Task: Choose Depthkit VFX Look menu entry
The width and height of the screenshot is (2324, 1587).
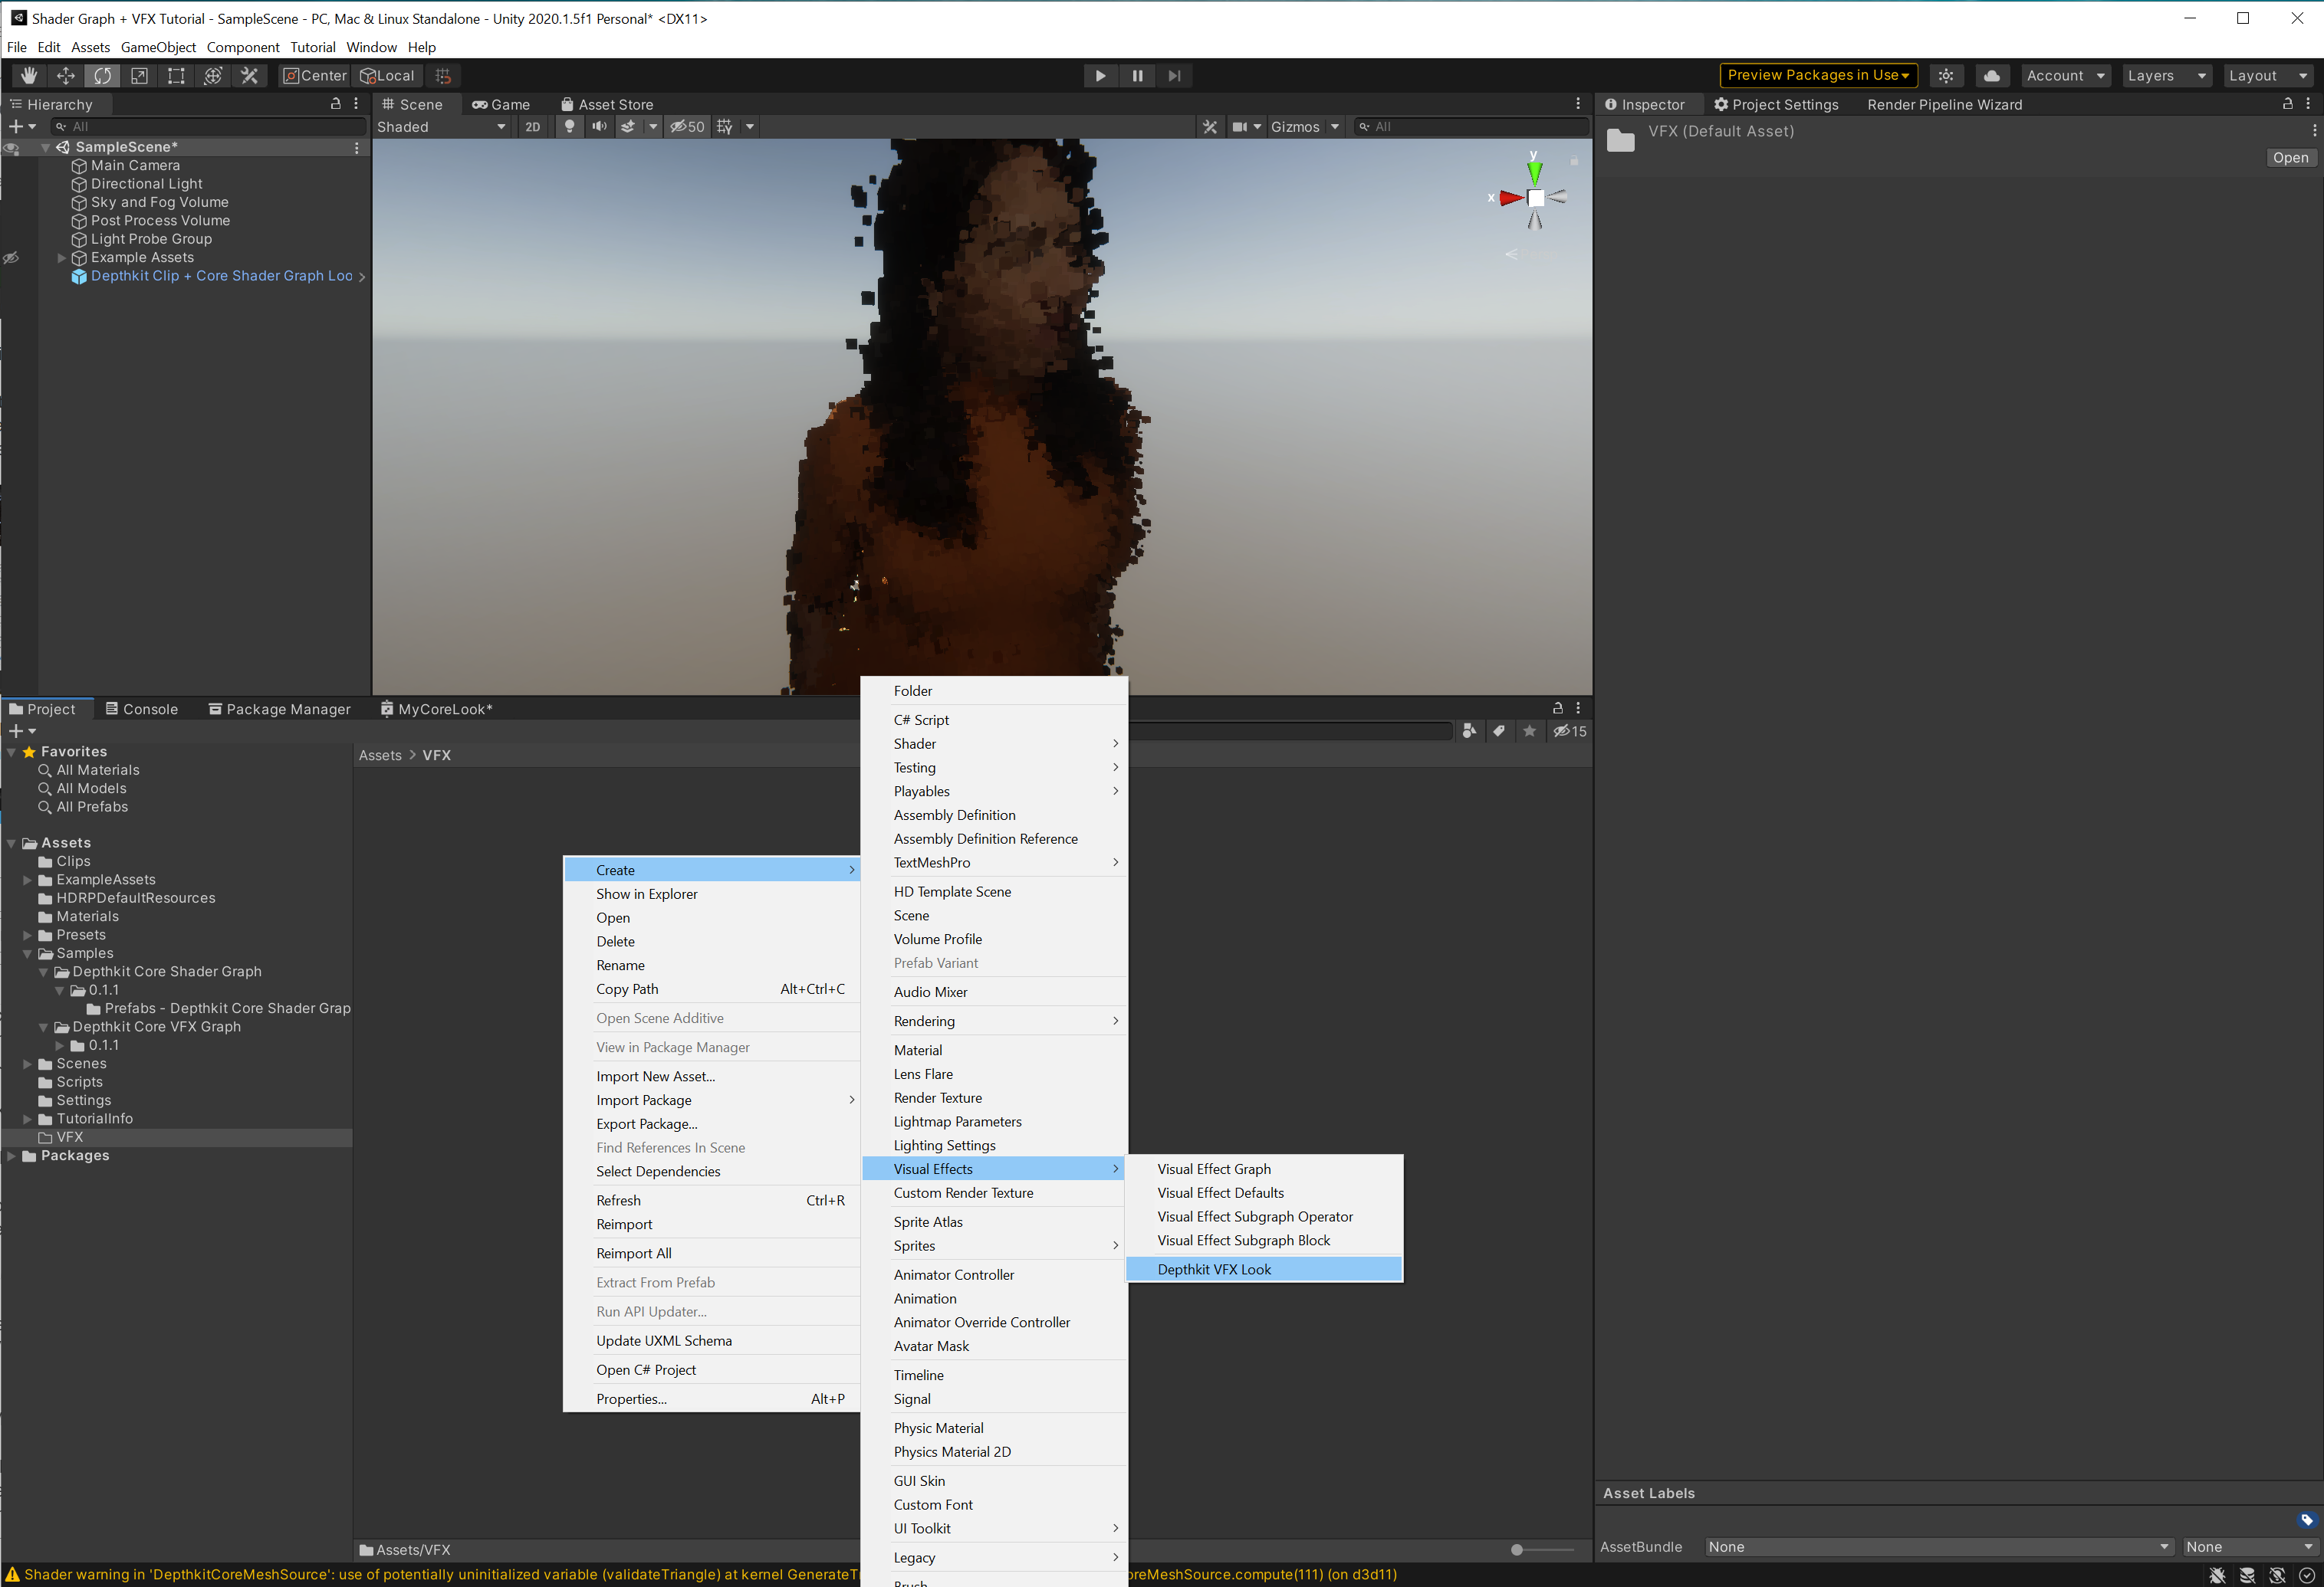Action: (x=1213, y=1269)
